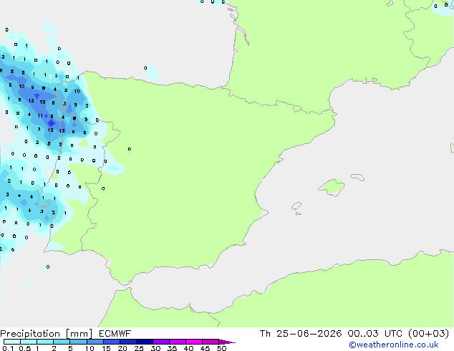This screenshot has height=351, width=454.
Task: Click the 15–20 mm legend swatch
Action: [x=111, y=342]
